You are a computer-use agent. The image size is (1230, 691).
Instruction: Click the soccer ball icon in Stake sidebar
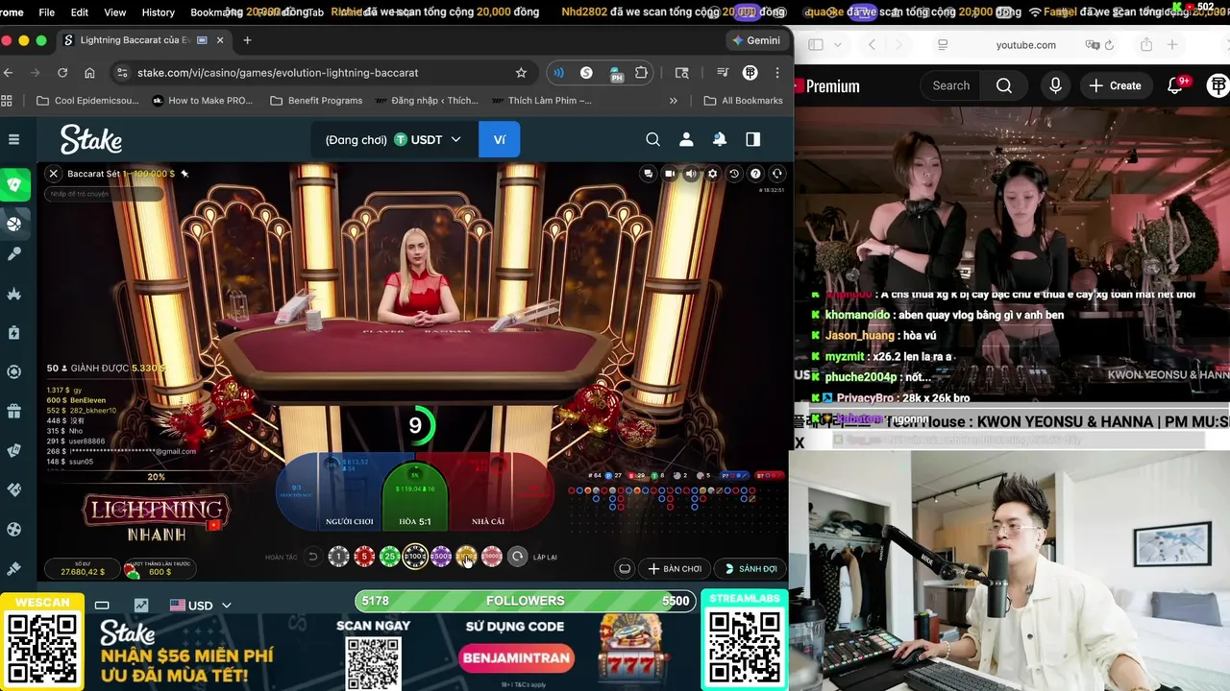(13, 529)
